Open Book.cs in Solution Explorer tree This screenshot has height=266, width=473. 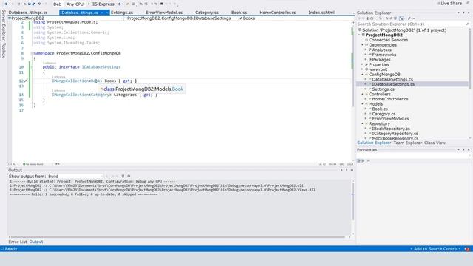pos(379,109)
